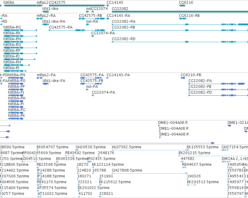The height and width of the screenshot is (198, 248).
Task: Select transcript CG32082-RA
Action: pyautogui.click(x=180, y=24)
